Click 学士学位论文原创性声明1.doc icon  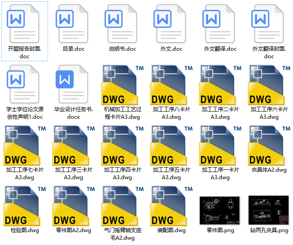(24, 85)
